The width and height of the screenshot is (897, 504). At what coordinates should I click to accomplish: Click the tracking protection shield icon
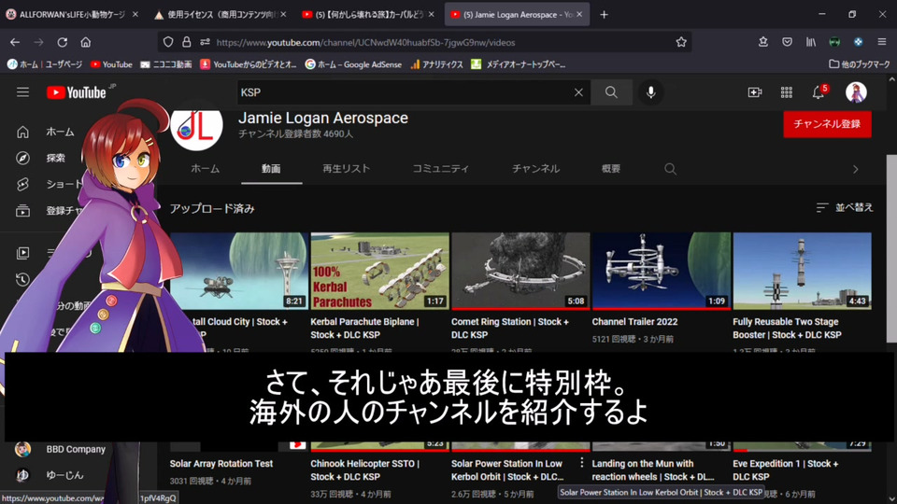pos(168,42)
